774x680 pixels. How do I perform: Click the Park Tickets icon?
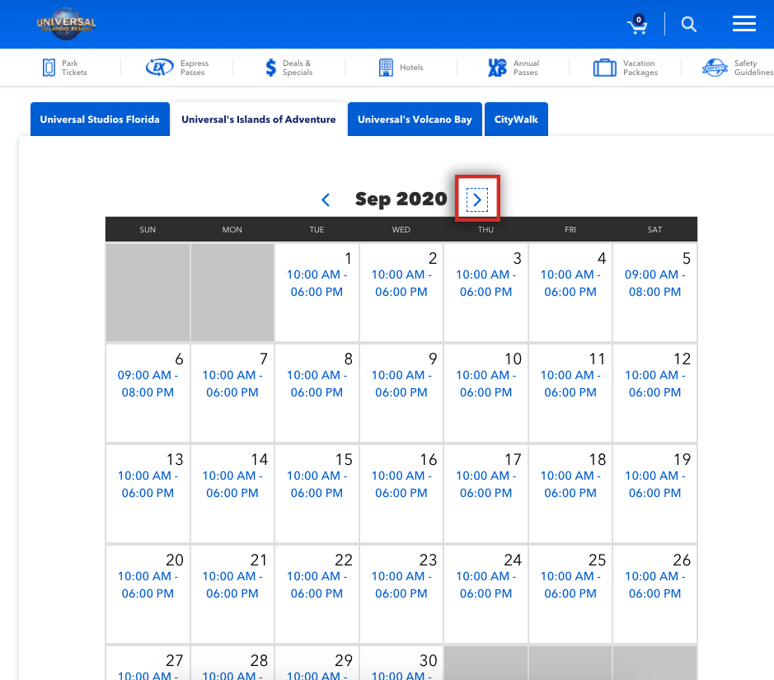pyautogui.click(x=50, y=68)
